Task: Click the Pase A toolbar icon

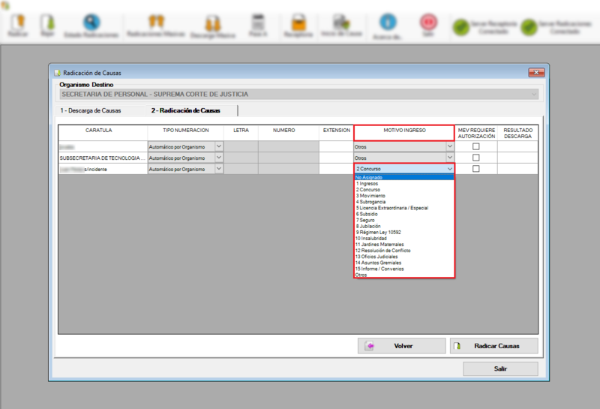Action: click(258, 23)
